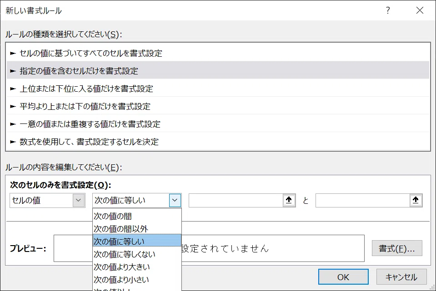Collapse the 次の値に等しい operator dropdown arrow
The width and height of the screenshot is (436, 291).
175,200
